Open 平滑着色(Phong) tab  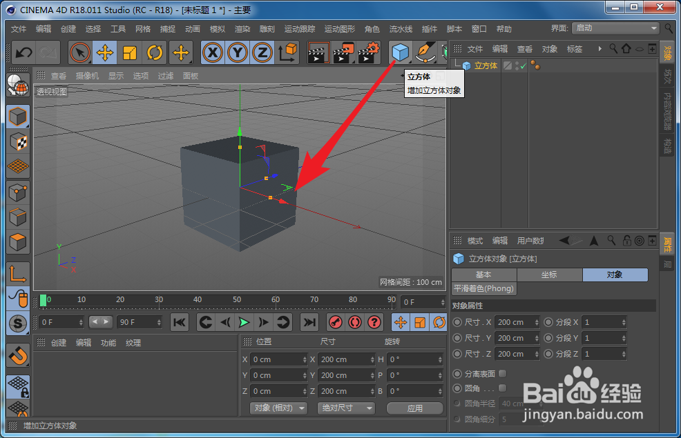(484, 288)
